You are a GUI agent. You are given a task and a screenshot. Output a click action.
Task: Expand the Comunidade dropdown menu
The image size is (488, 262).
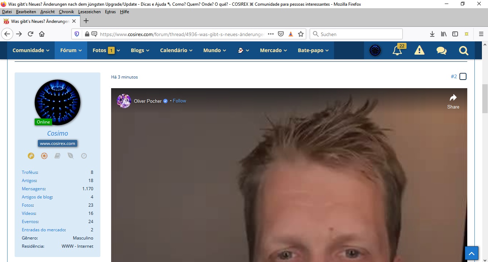(31, 50)
